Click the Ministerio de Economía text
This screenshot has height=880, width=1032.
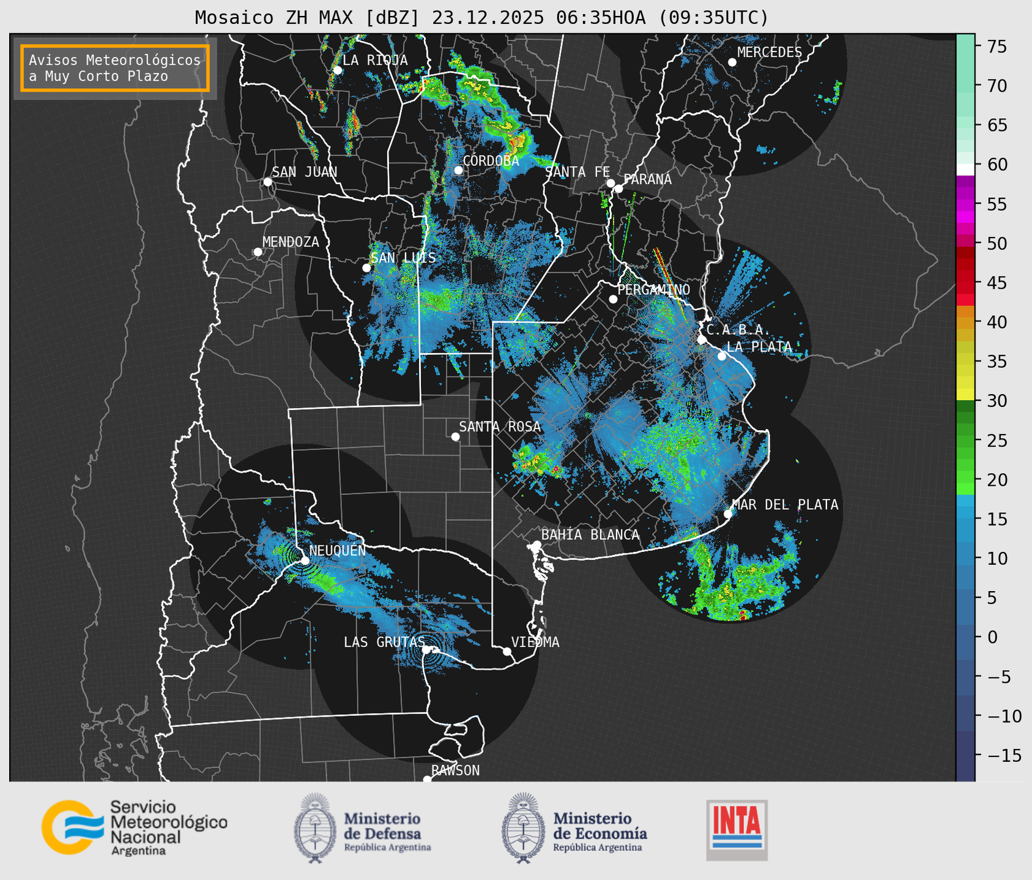[x=600, y=832]
